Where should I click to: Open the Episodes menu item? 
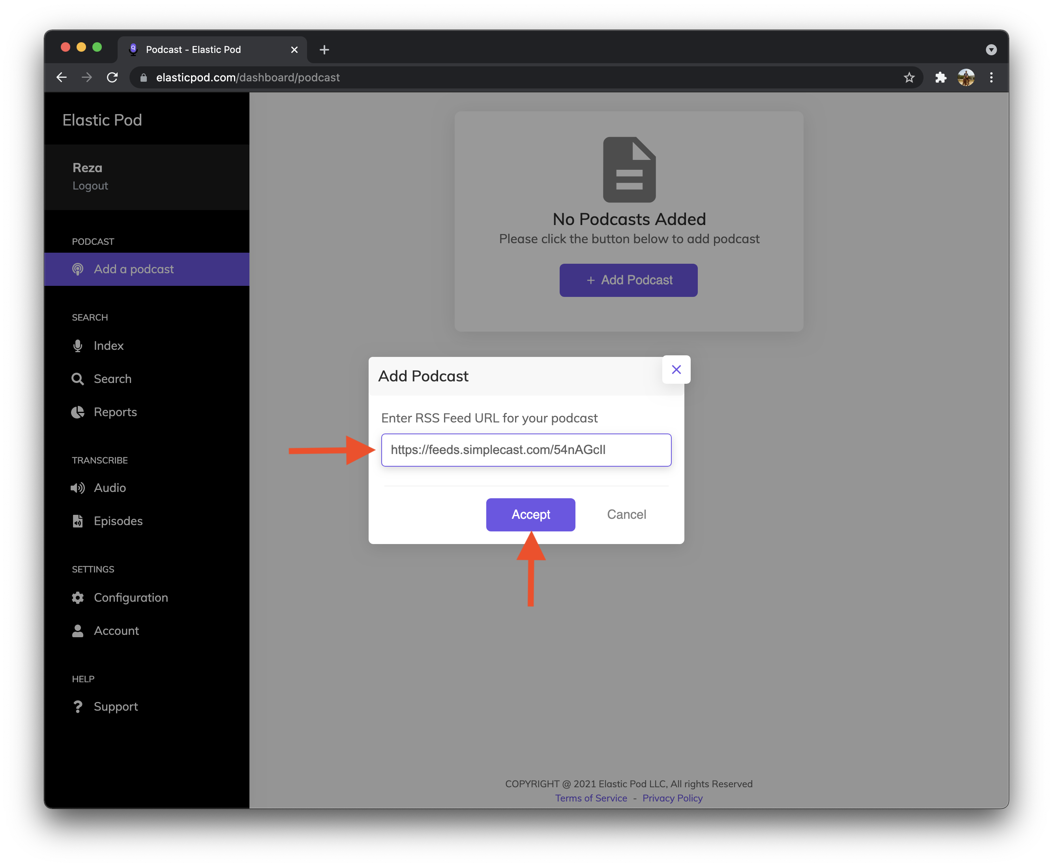[147, 521]
